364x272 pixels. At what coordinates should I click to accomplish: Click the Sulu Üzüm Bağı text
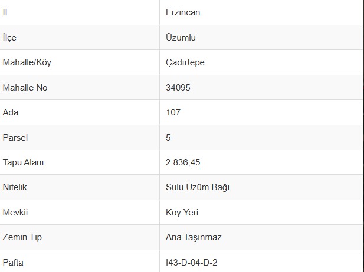point(198,187)
